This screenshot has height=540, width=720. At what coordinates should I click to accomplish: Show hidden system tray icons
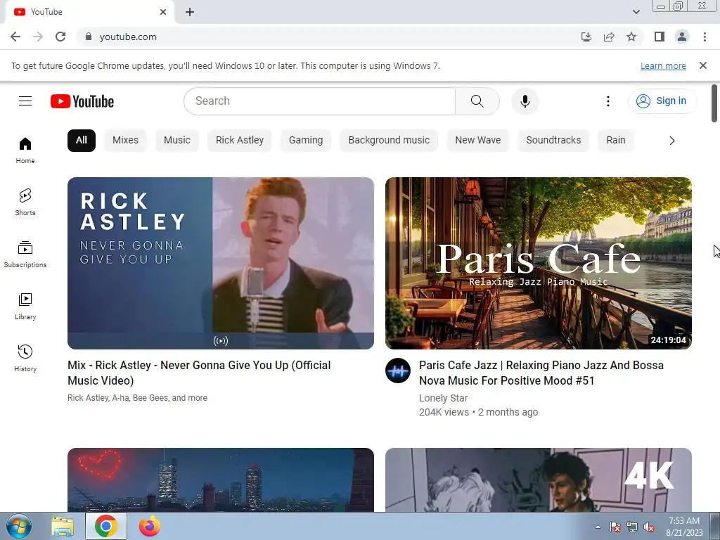click(598, 527)
